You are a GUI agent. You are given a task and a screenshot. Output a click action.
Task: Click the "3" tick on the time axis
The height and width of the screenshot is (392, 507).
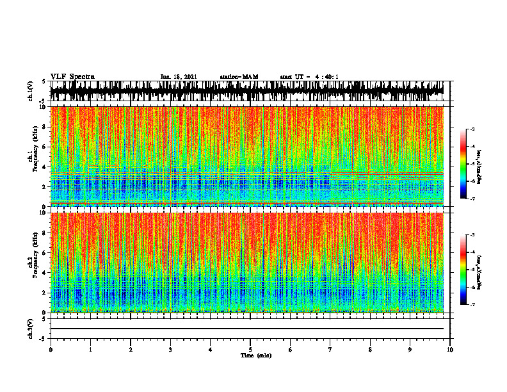(x=170, y=350)
